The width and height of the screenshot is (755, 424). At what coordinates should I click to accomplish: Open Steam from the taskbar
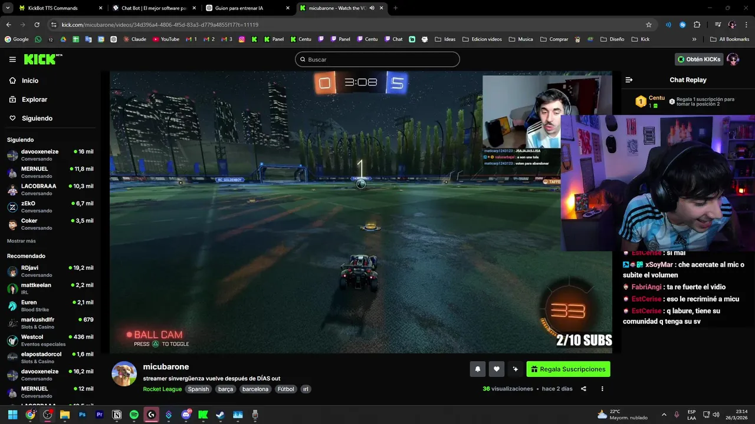220,415
